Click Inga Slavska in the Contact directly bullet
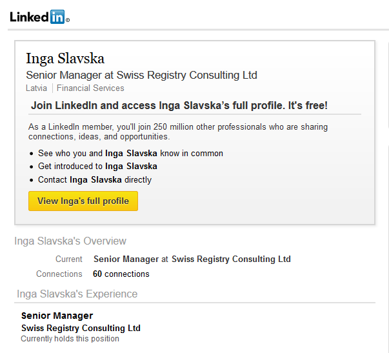The width and height of the screenshot is (389, 353). pyautogui.click(x=95, y=179)
